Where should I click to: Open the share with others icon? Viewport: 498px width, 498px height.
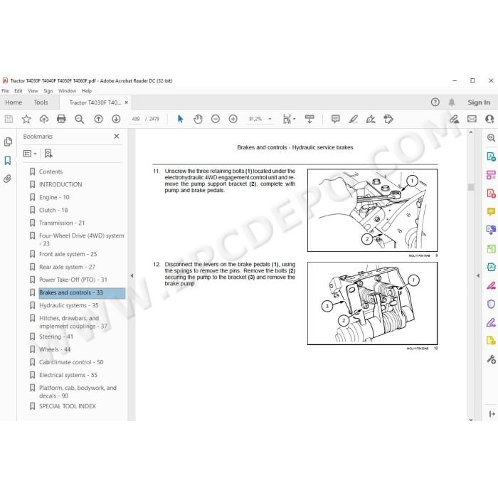(489, 119)
